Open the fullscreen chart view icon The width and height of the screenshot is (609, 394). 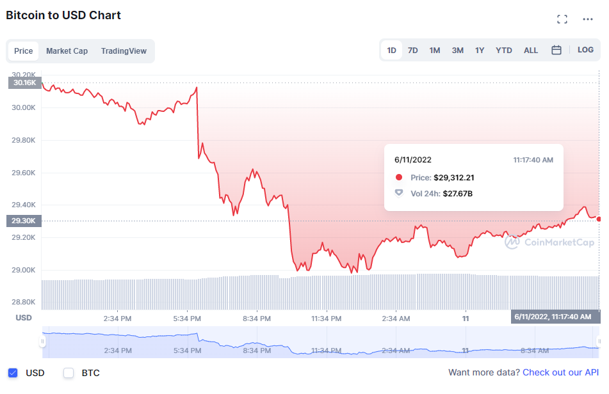(562, 19)
